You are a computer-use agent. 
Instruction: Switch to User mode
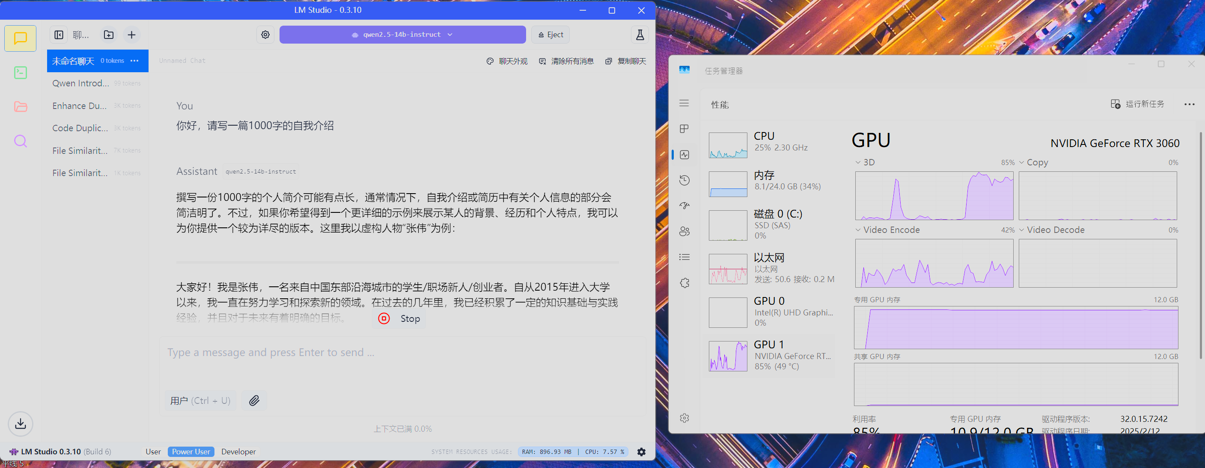(x=153, y=452)
